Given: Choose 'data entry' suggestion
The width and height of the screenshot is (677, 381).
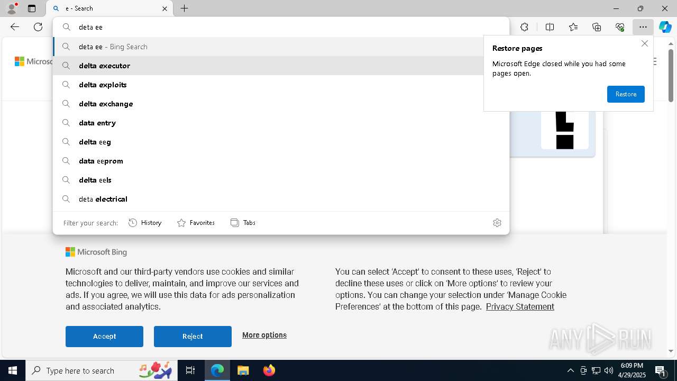Looking at the screenshot, I should click(x=281, y=123).
